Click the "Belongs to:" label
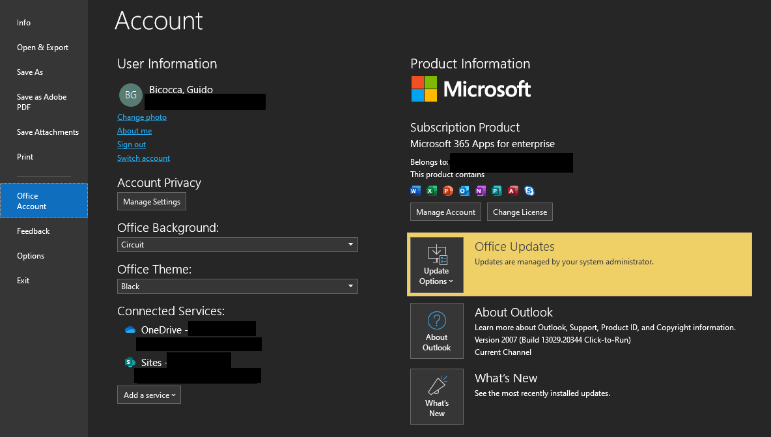This screenshot has width=771, height=437. [x=429, y=162]
